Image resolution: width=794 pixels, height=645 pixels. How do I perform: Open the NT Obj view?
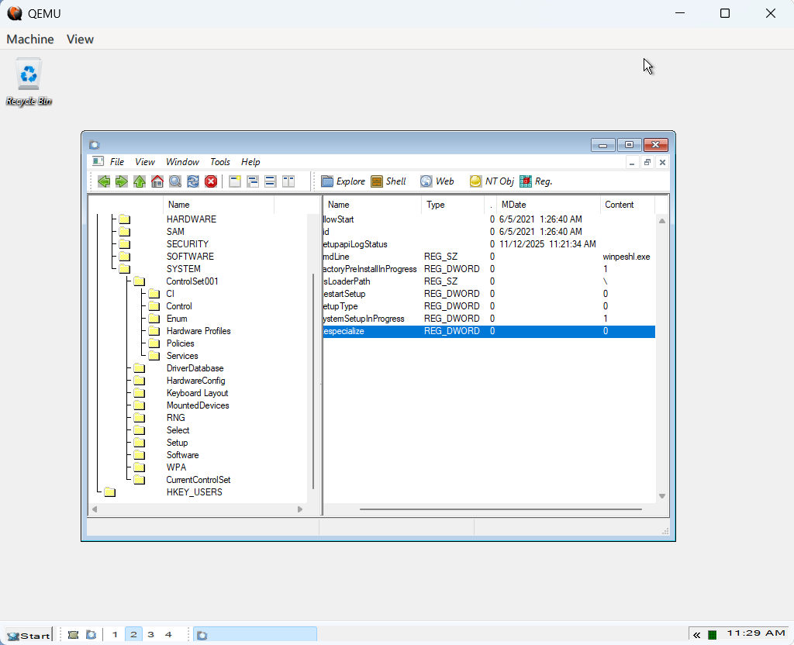click(492, 181)
